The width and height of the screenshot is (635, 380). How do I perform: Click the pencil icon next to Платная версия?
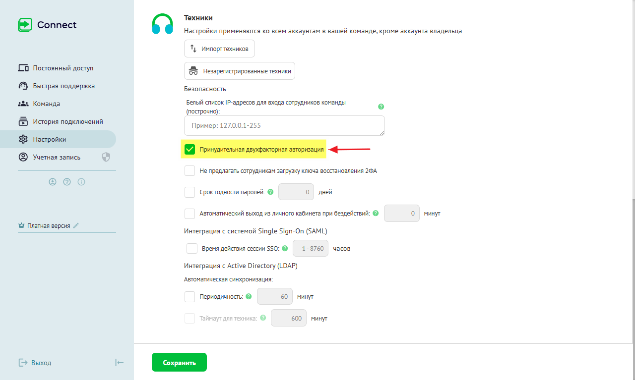[76, 225]
